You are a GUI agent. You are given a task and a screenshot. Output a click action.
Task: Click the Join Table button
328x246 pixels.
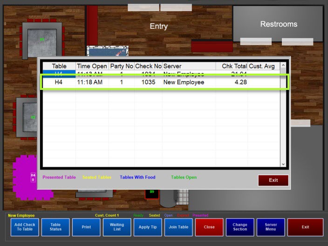[x=178, y=227]
